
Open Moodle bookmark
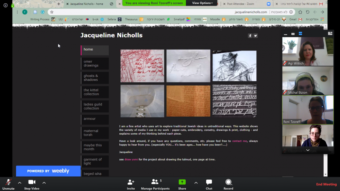point(218,19)
